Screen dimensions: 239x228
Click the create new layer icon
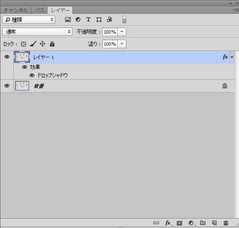click(215, 223)
